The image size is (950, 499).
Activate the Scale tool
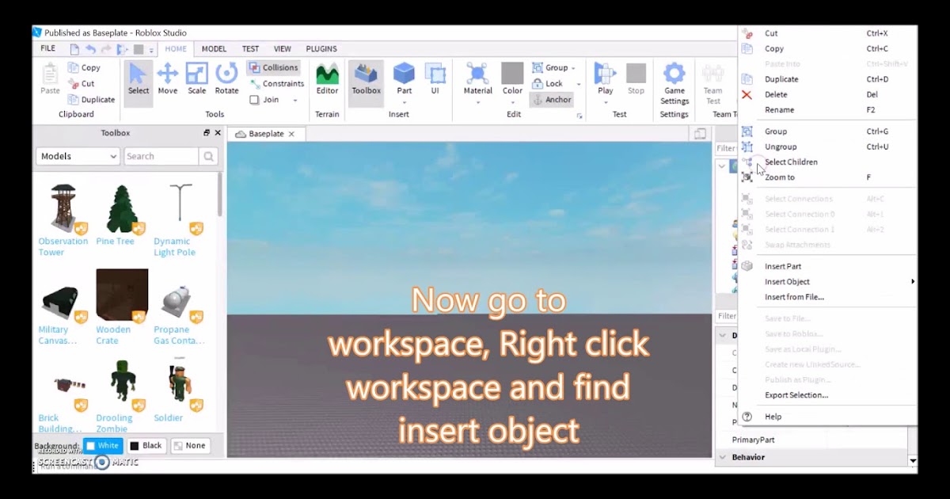pyautogui.click(x=196, y=79)
